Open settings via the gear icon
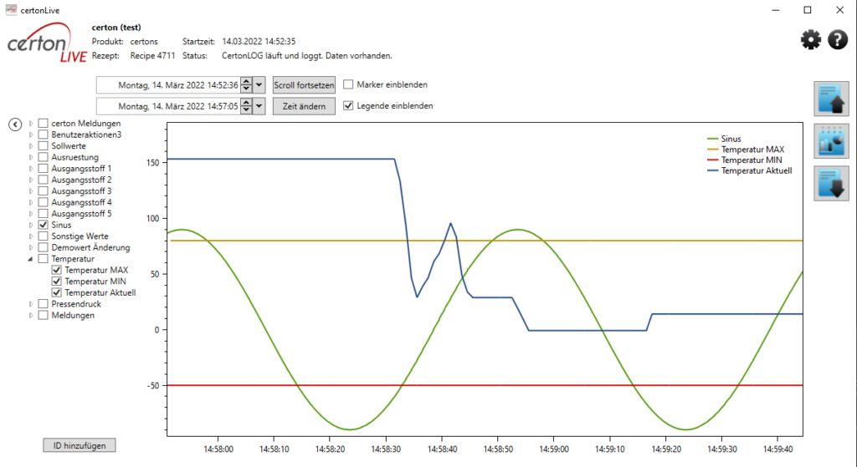 tap(810, 40)
